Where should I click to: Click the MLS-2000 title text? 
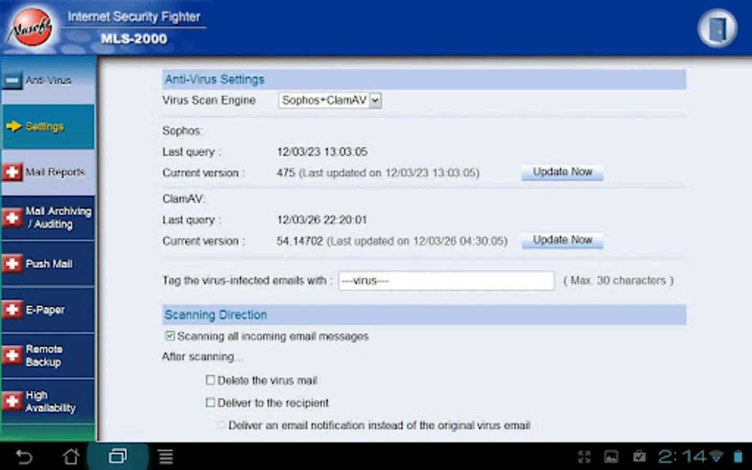click(134, 39)
